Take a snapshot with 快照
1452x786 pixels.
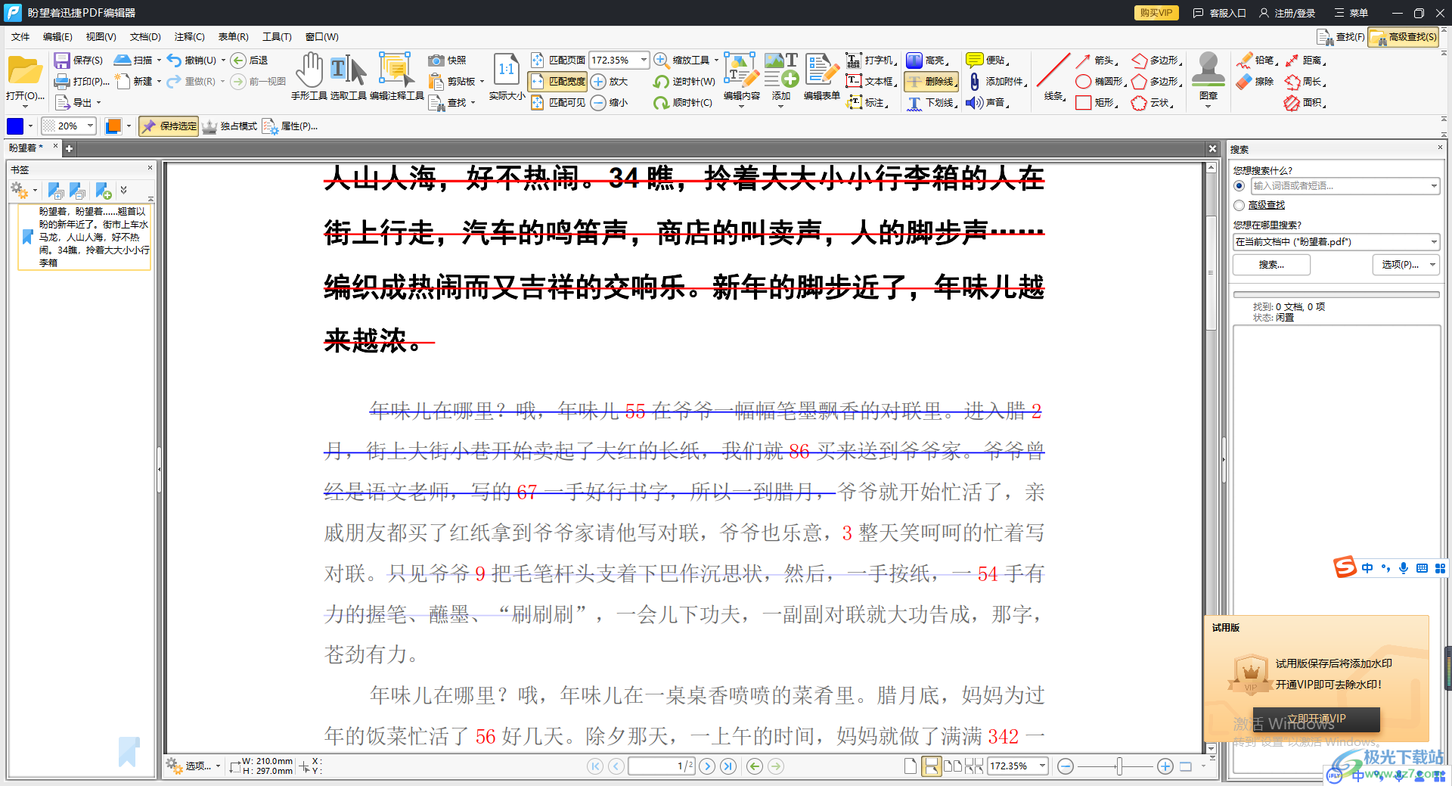pos(448,60)
